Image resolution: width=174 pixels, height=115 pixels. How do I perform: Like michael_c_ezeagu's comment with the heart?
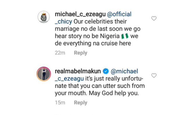pos(154,18)
